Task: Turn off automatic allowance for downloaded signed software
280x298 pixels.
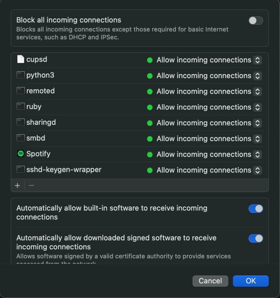Action: point(255,238)
